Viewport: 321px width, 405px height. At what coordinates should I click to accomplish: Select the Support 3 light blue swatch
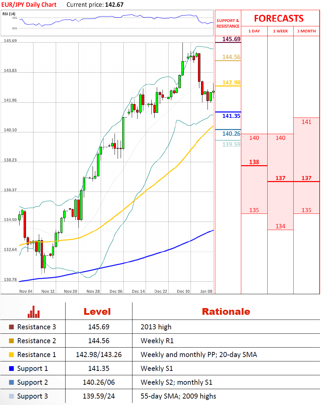[x=11, y=396]
